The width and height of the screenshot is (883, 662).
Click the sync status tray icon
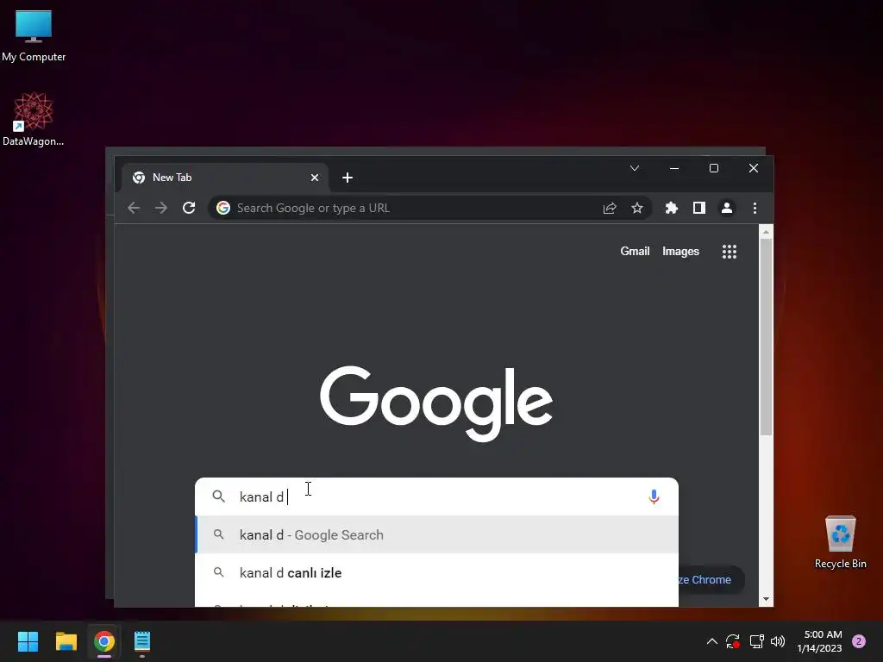point(733,641)
